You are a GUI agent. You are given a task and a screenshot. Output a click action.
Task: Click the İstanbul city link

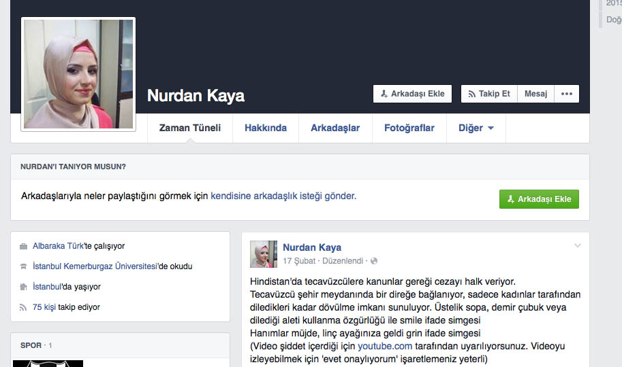47,287
